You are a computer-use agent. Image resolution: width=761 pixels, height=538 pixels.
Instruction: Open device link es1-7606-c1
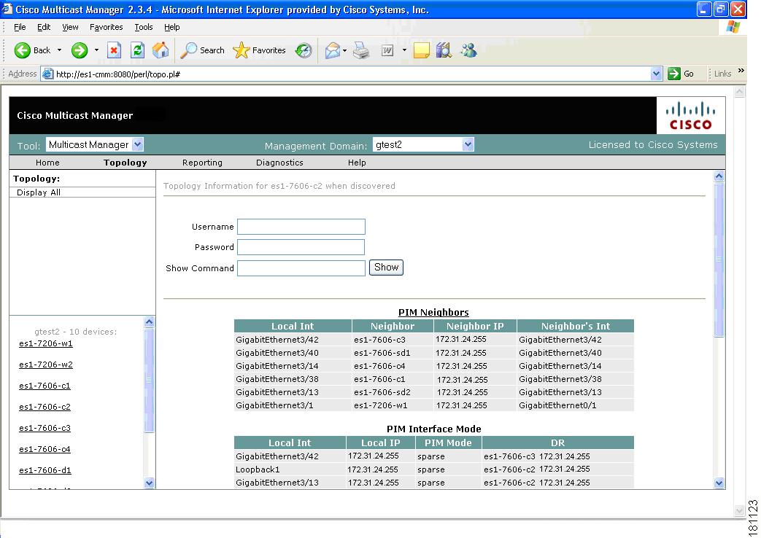(45, 386)
